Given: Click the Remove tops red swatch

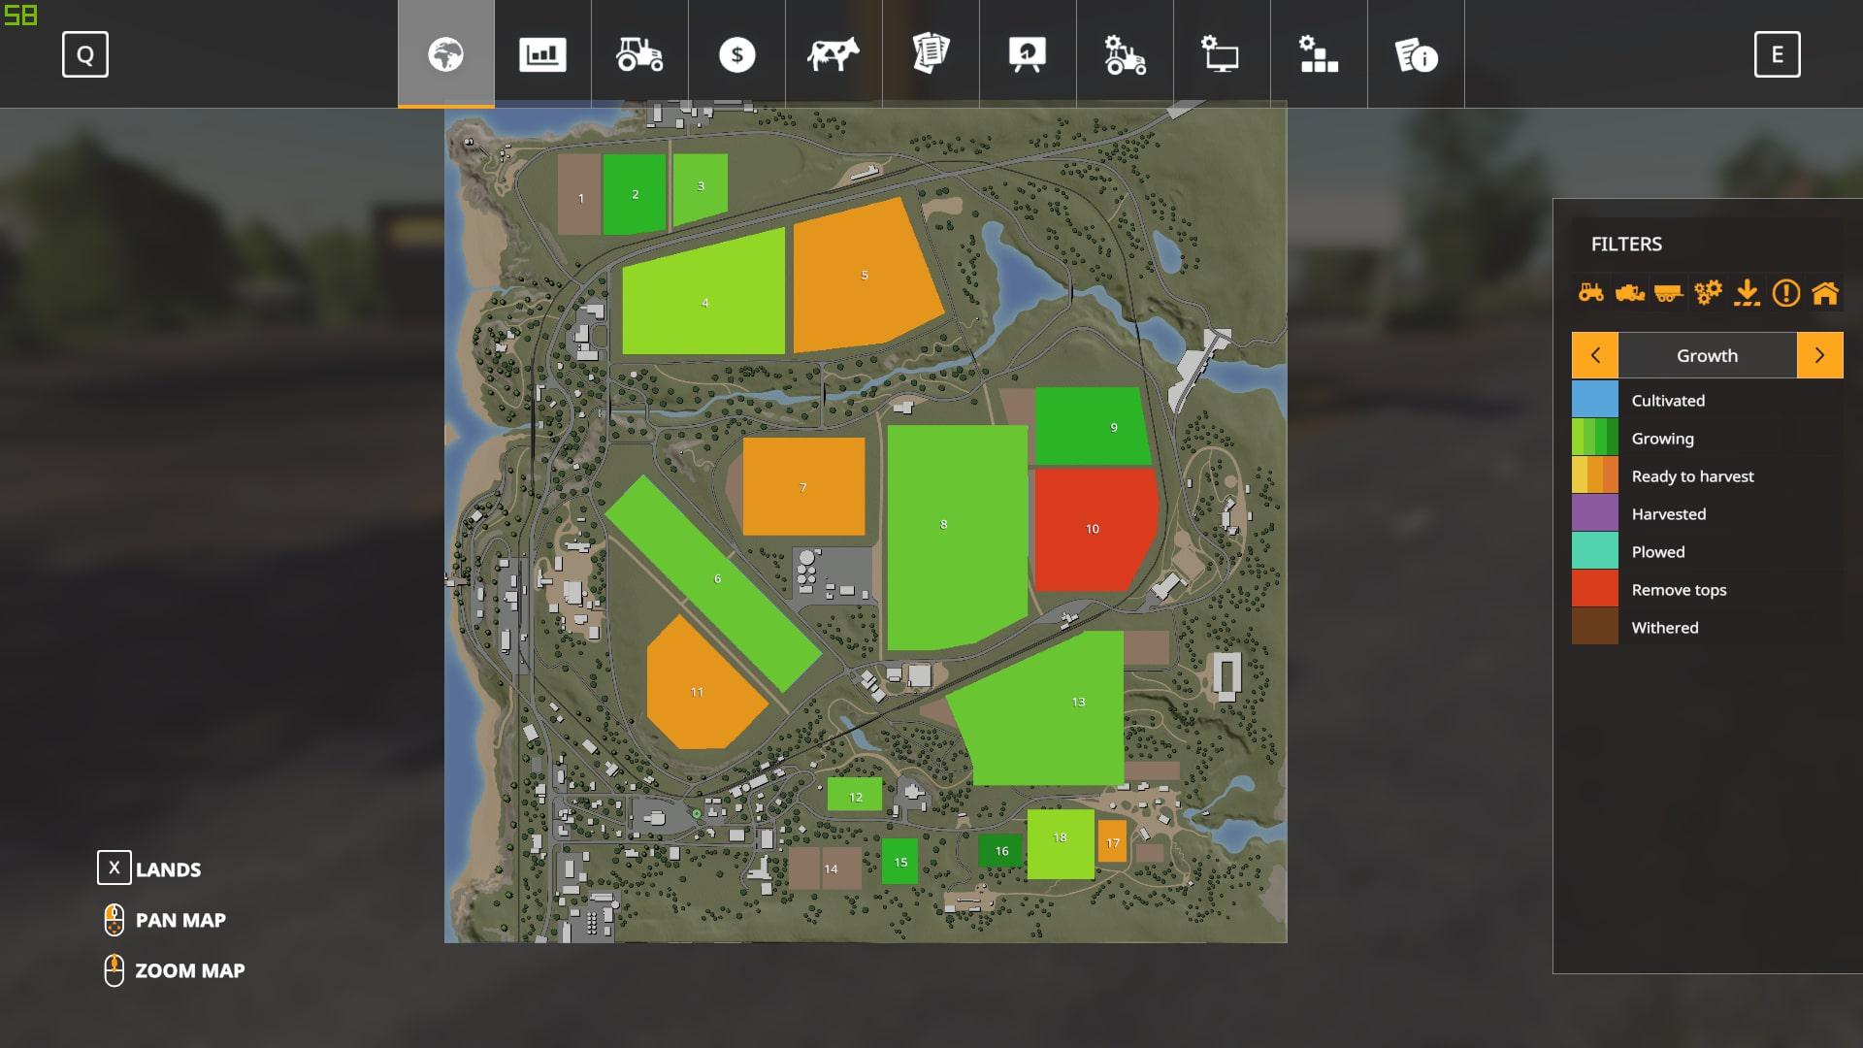Looking at the screenshot, I should pyautogui.click(x=1595, y=589).
